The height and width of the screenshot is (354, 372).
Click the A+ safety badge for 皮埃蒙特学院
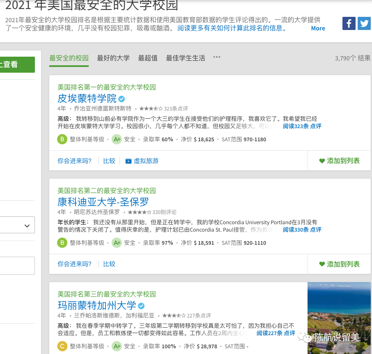(x=117, y=139)
